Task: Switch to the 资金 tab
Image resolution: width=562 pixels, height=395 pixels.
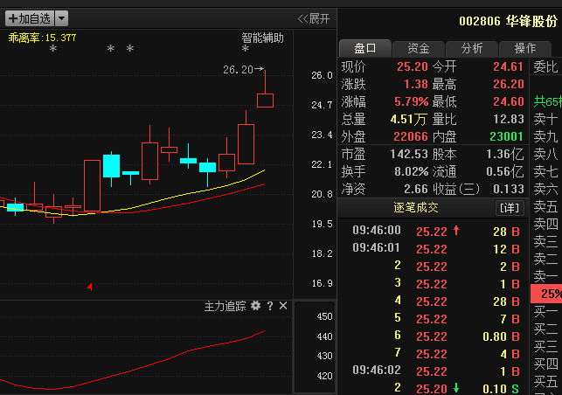Action: [419, 48]
